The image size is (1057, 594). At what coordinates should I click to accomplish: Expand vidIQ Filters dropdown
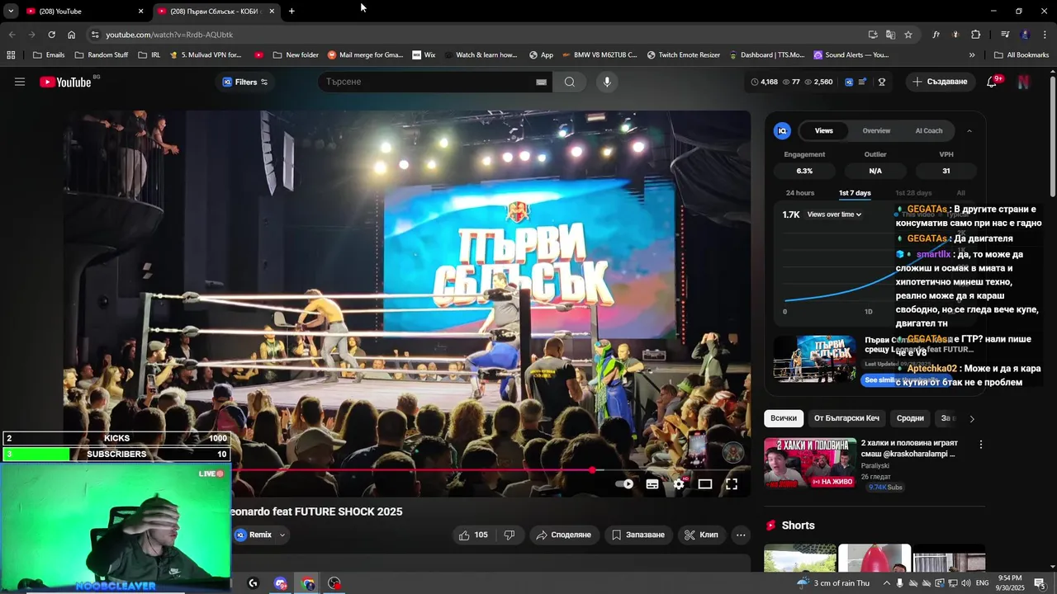(x=245, y=82)
